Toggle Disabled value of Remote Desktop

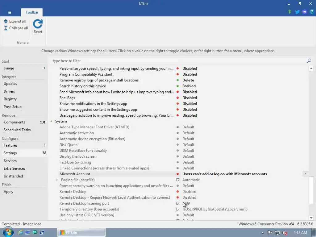point(189,192)
